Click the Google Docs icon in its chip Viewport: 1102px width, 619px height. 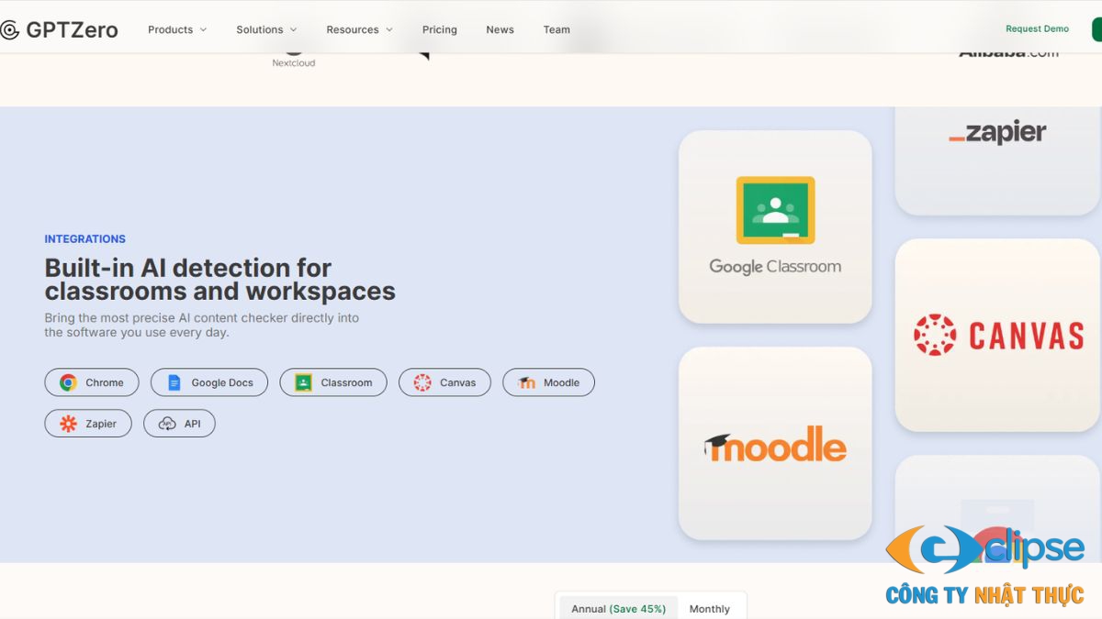pyautogui.click(x=174, y=382)
